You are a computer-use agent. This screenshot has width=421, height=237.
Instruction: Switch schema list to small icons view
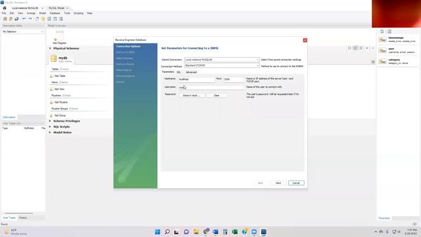355,48
